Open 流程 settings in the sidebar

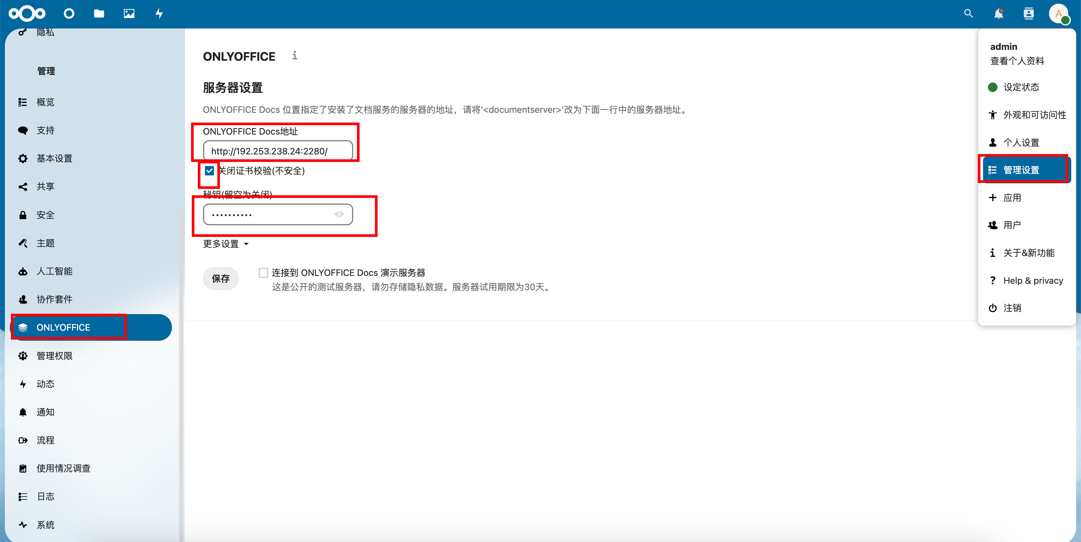[90, 440]
